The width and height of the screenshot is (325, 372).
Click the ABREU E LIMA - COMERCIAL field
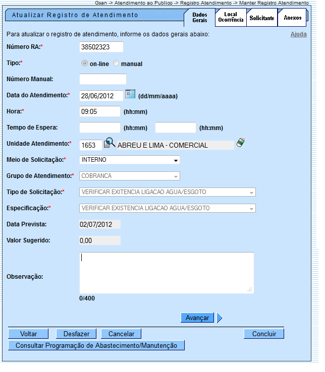176,145
